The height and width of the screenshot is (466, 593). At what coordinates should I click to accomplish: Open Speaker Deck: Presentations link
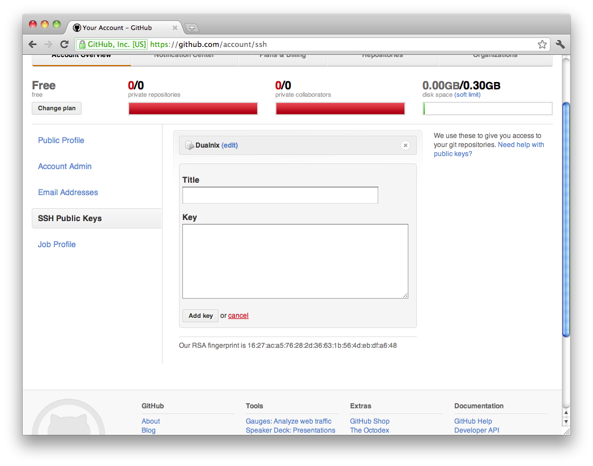[x=291, y=430]
